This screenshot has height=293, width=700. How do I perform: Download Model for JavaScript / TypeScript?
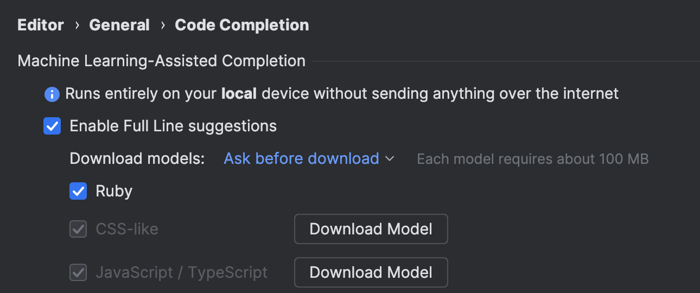click(x=371, y=272)
